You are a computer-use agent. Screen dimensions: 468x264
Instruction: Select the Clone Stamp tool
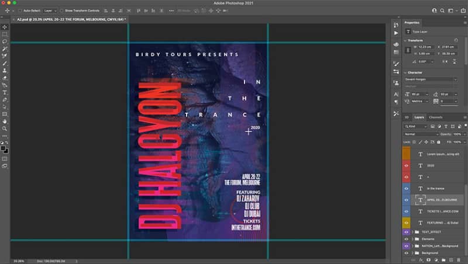coord(5,71)
